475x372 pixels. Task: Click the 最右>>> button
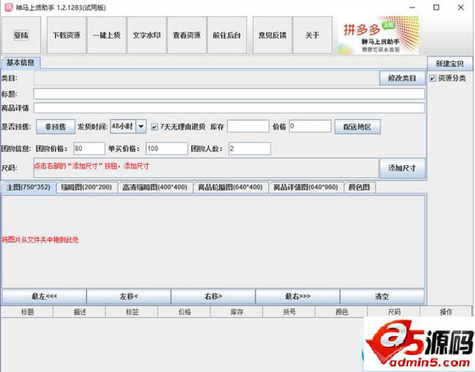coord(297,296)
